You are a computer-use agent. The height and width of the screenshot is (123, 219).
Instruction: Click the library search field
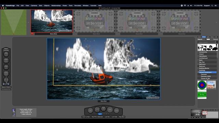[207, 42]
